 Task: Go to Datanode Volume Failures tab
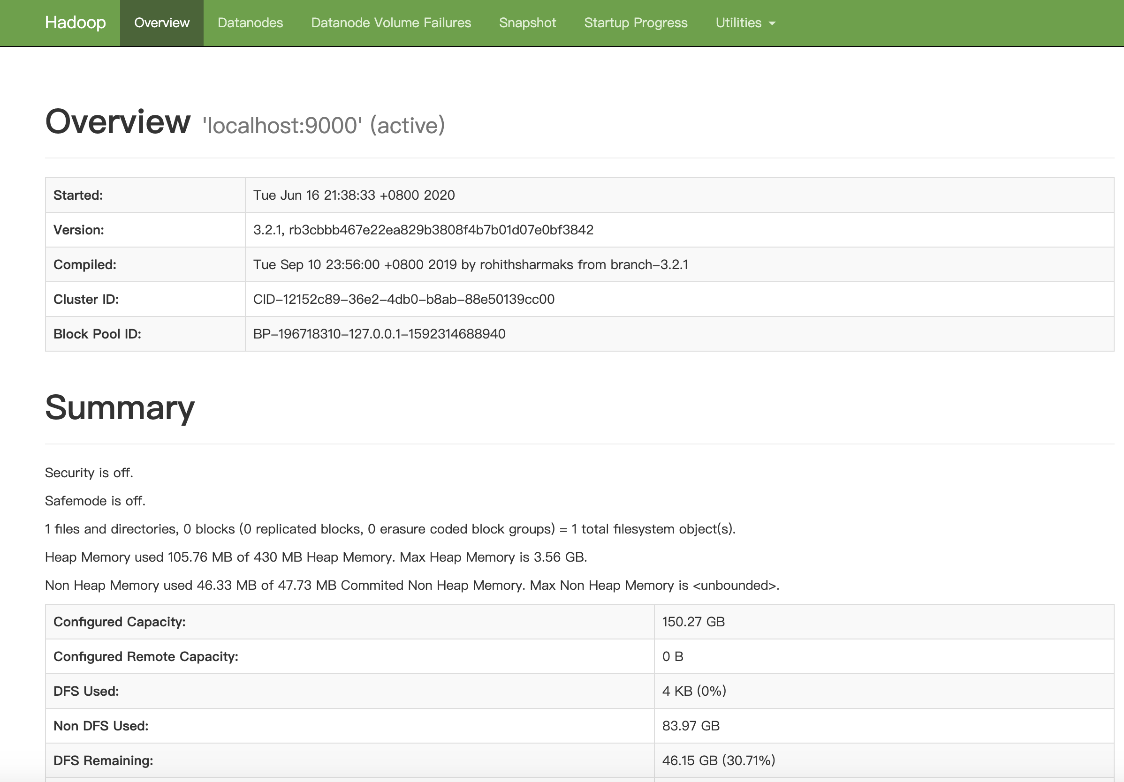391,23
